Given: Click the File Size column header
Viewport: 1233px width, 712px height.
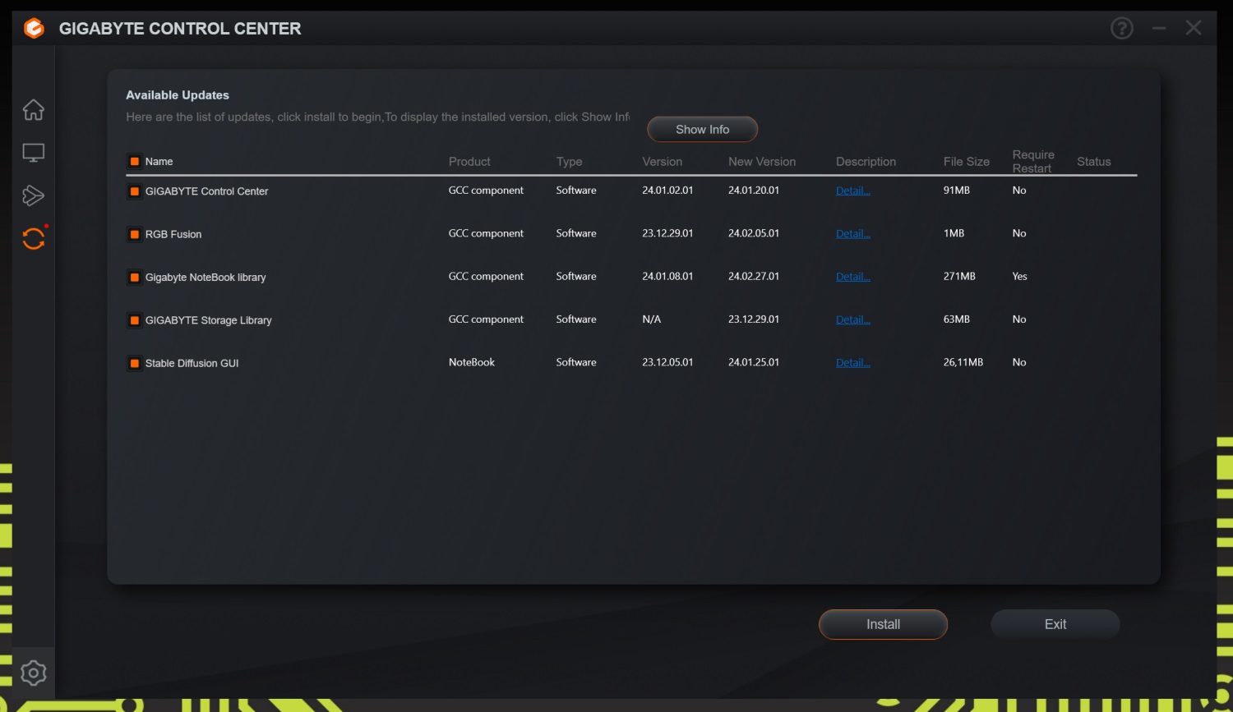Looking at the screenshot, I should (967, 162).
